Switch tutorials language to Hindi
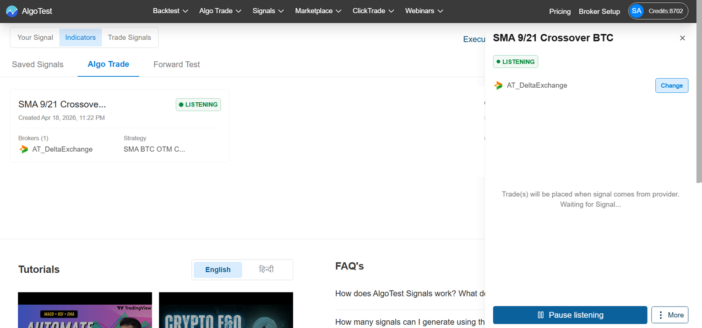Viewport: 702px width, 328px height. [266, 270]
